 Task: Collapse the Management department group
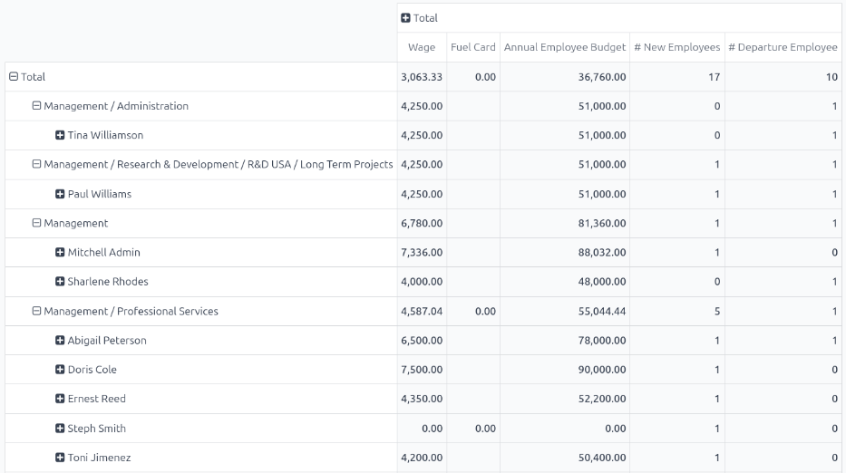click(37, 223)
